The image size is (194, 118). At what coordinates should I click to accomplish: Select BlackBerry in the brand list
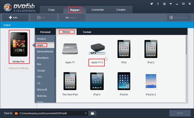pos(45,58)
